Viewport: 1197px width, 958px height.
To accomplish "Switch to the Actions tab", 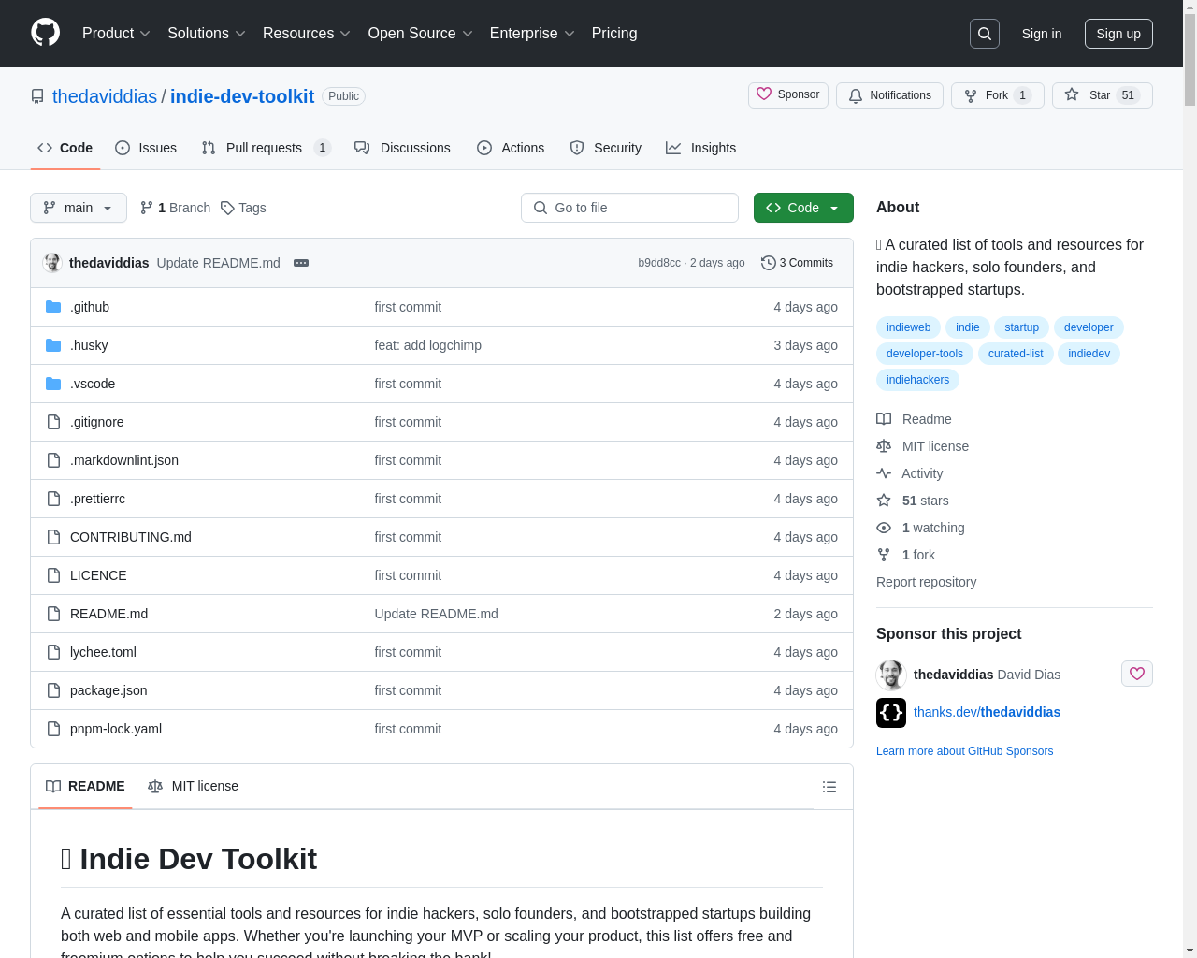I will pos(511,148).
